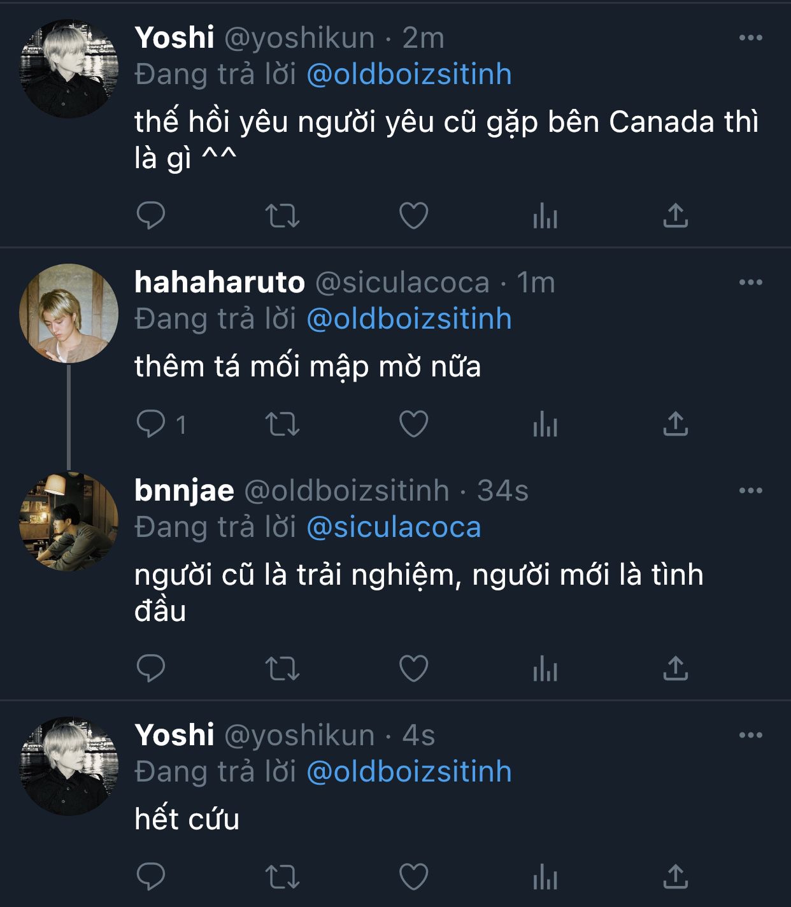Open @oldboizsitinh link in hahaharuto's reply
Image resolution: width=791 pixels, height=907 pixels.
[409, 319]
